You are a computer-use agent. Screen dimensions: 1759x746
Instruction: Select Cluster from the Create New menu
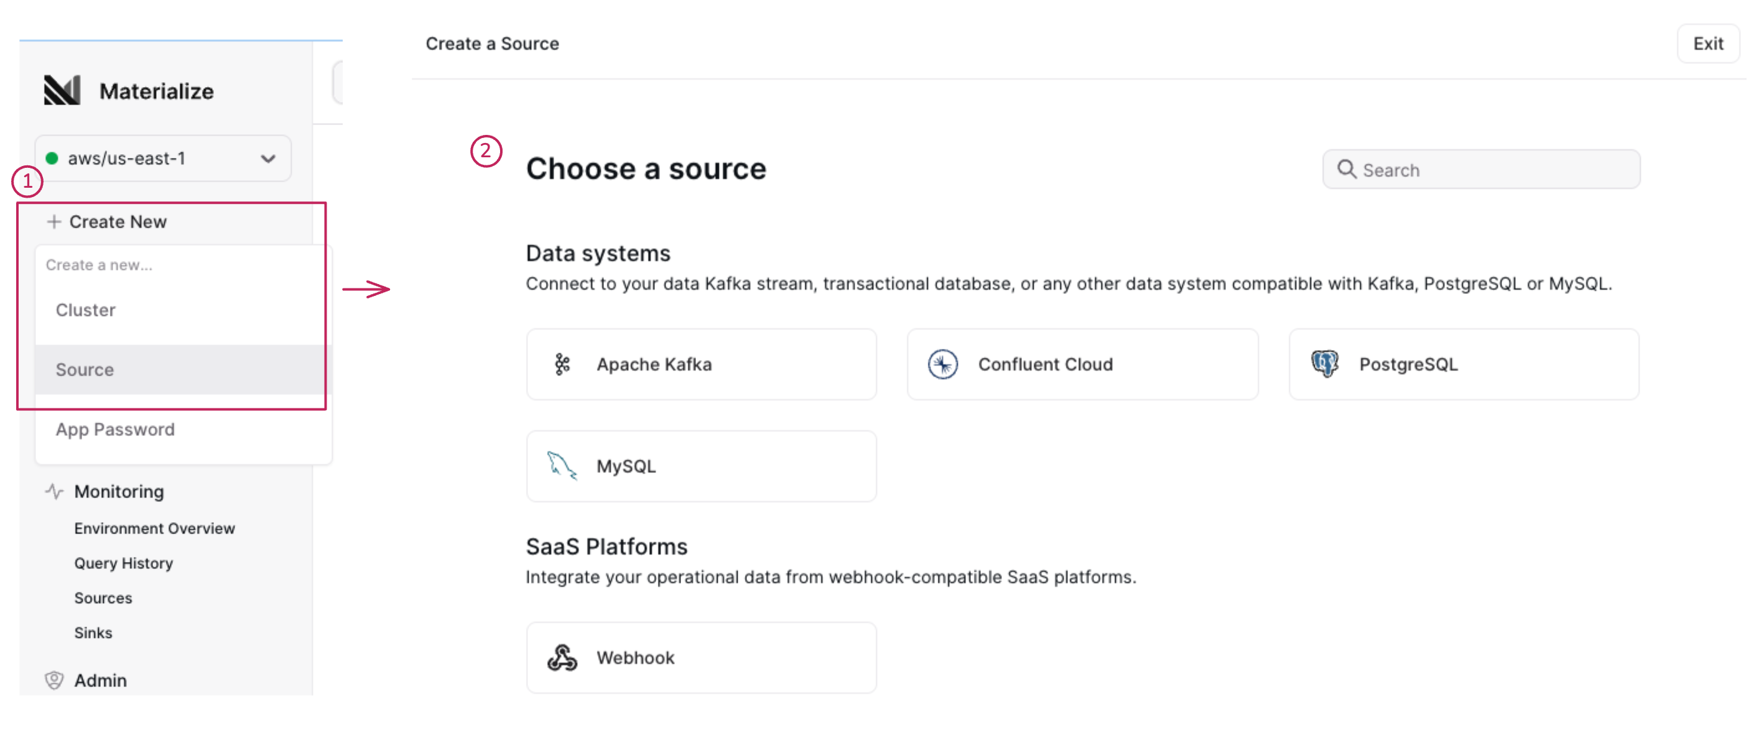(x=85, y=310)
